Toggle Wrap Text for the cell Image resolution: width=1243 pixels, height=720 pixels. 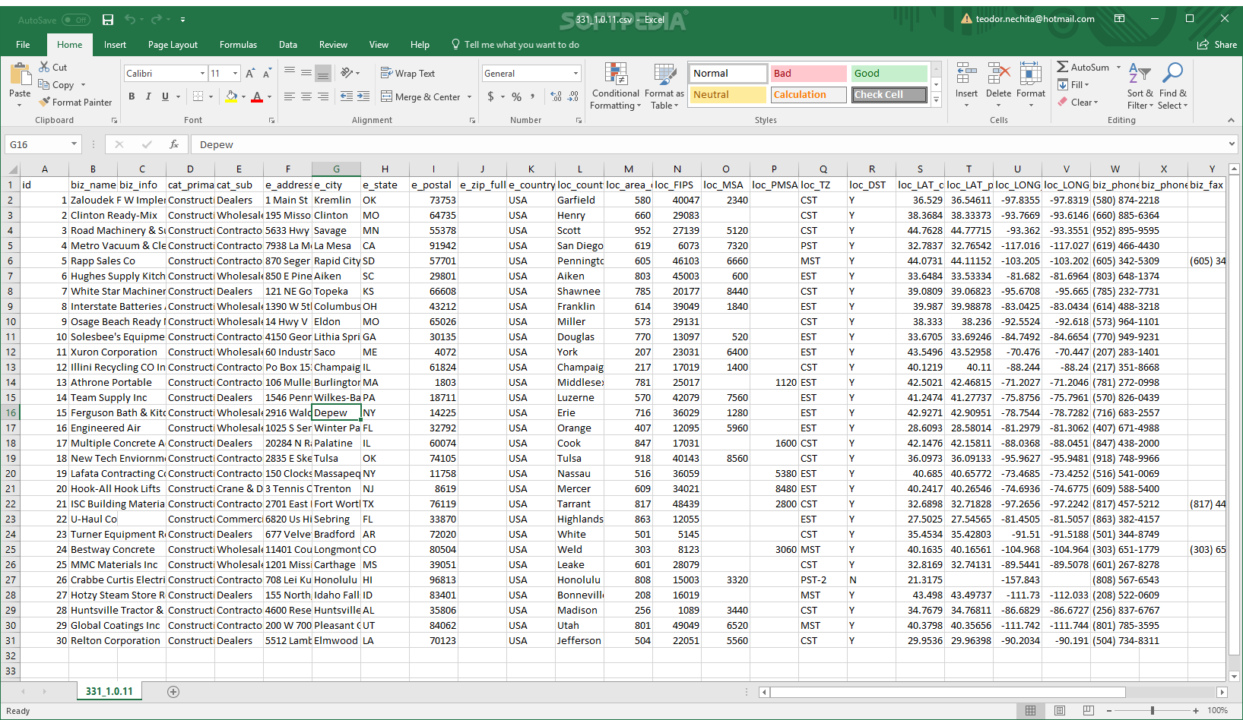tap(407, 73)
